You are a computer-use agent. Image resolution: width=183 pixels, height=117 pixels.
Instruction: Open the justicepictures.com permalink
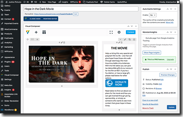point(53,14)
